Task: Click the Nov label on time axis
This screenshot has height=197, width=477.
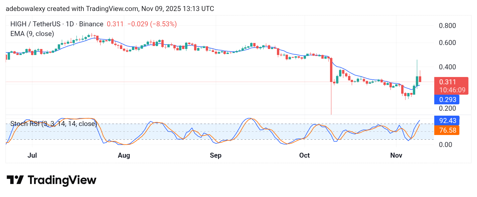Action: tap(396, 156)
